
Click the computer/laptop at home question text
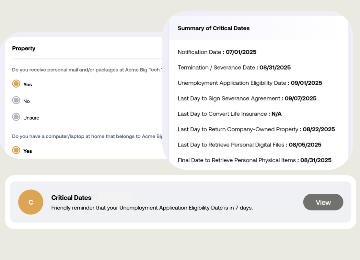tap(87, 136)
